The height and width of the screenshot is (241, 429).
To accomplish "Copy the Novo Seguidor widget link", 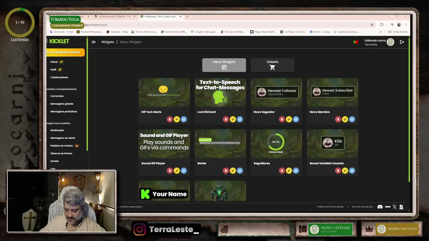I will point(296,119).
